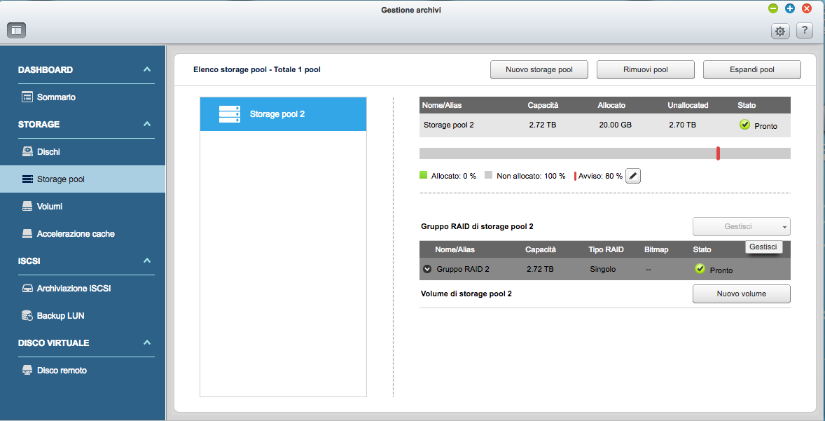825x421 pixels.
Task: Collapse the DISCO VIRTUALE section
Action: [147, 343]
